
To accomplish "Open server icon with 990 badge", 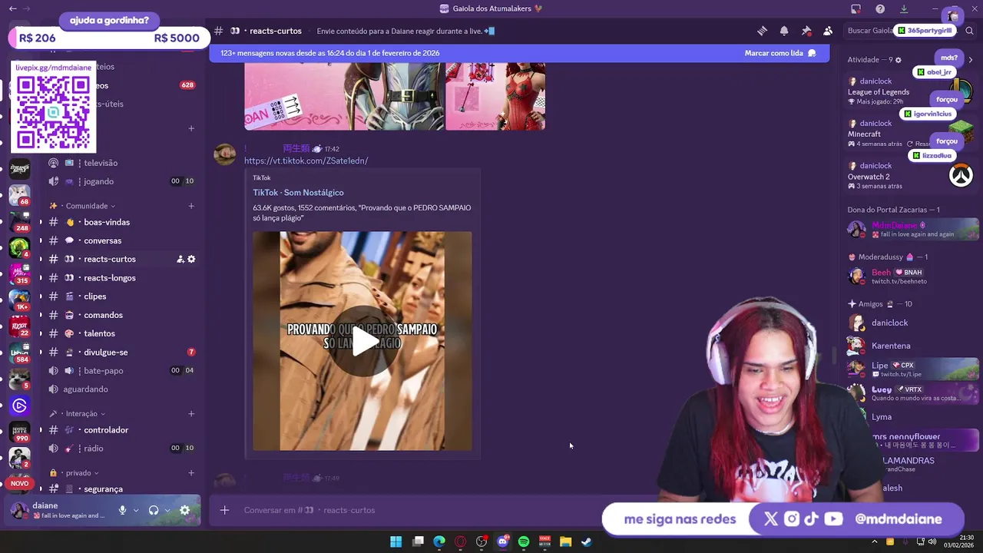I will 19,432.
